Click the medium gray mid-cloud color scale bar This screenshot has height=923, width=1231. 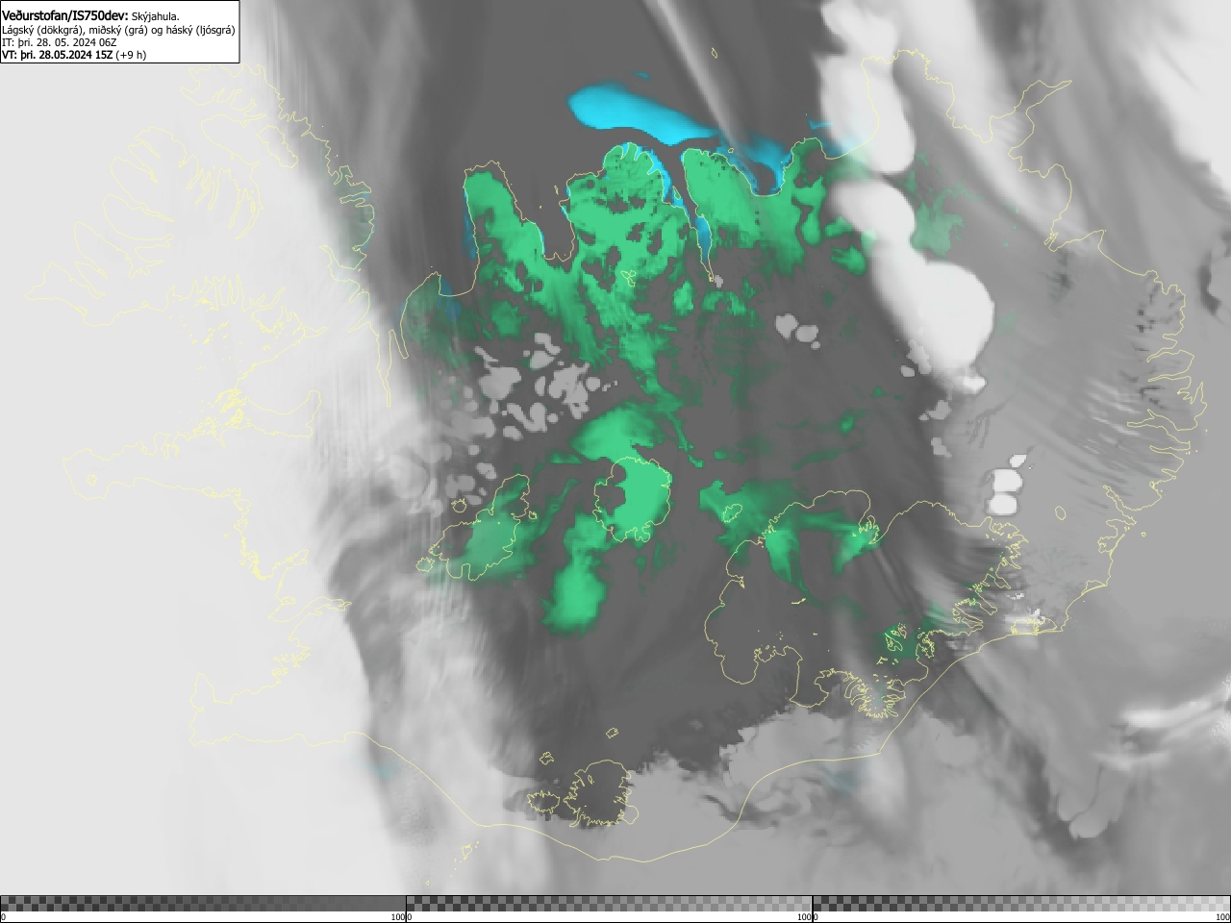609,904
